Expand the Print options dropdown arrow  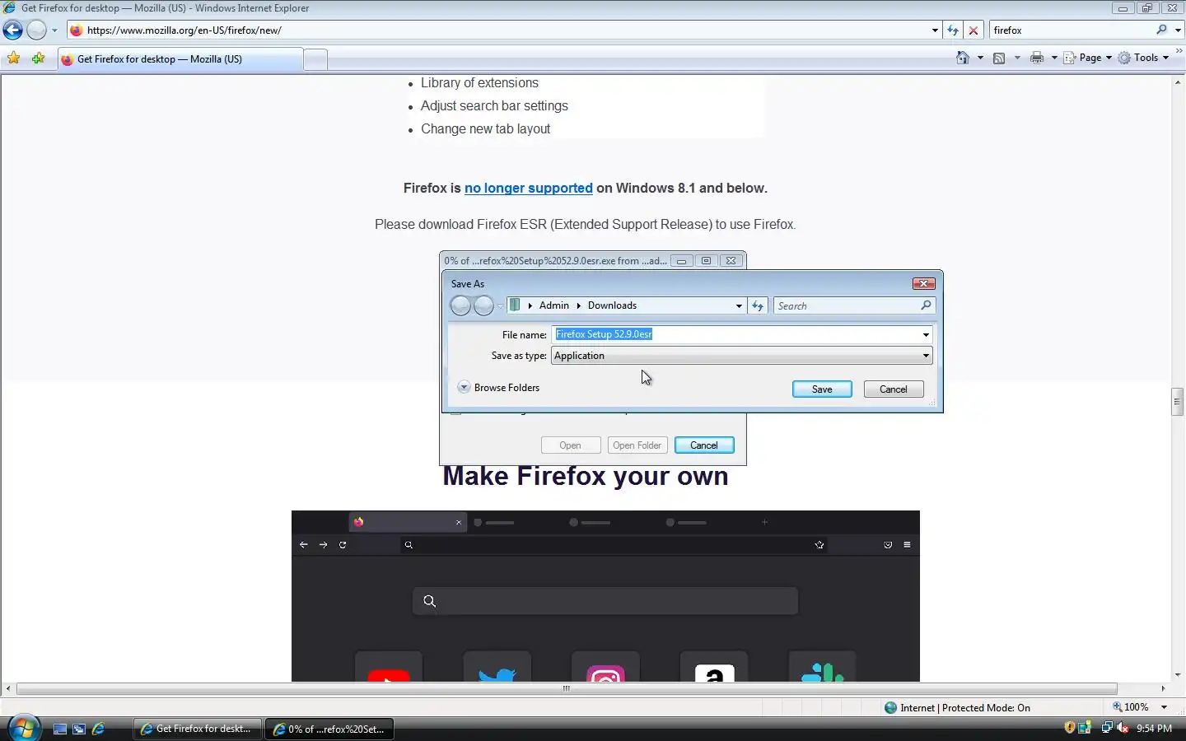[x=1054, y=58]
